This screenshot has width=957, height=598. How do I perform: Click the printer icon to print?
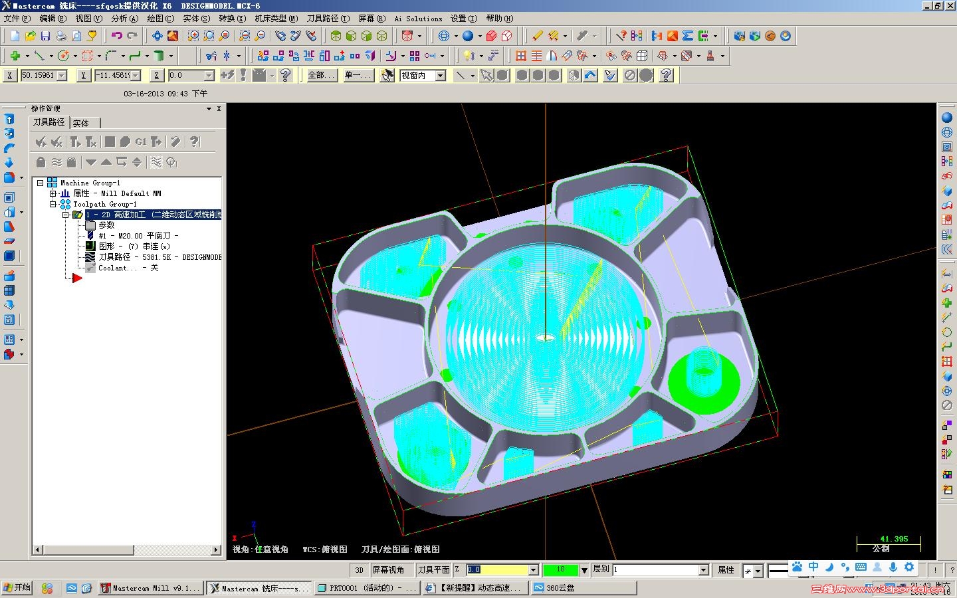60,36
